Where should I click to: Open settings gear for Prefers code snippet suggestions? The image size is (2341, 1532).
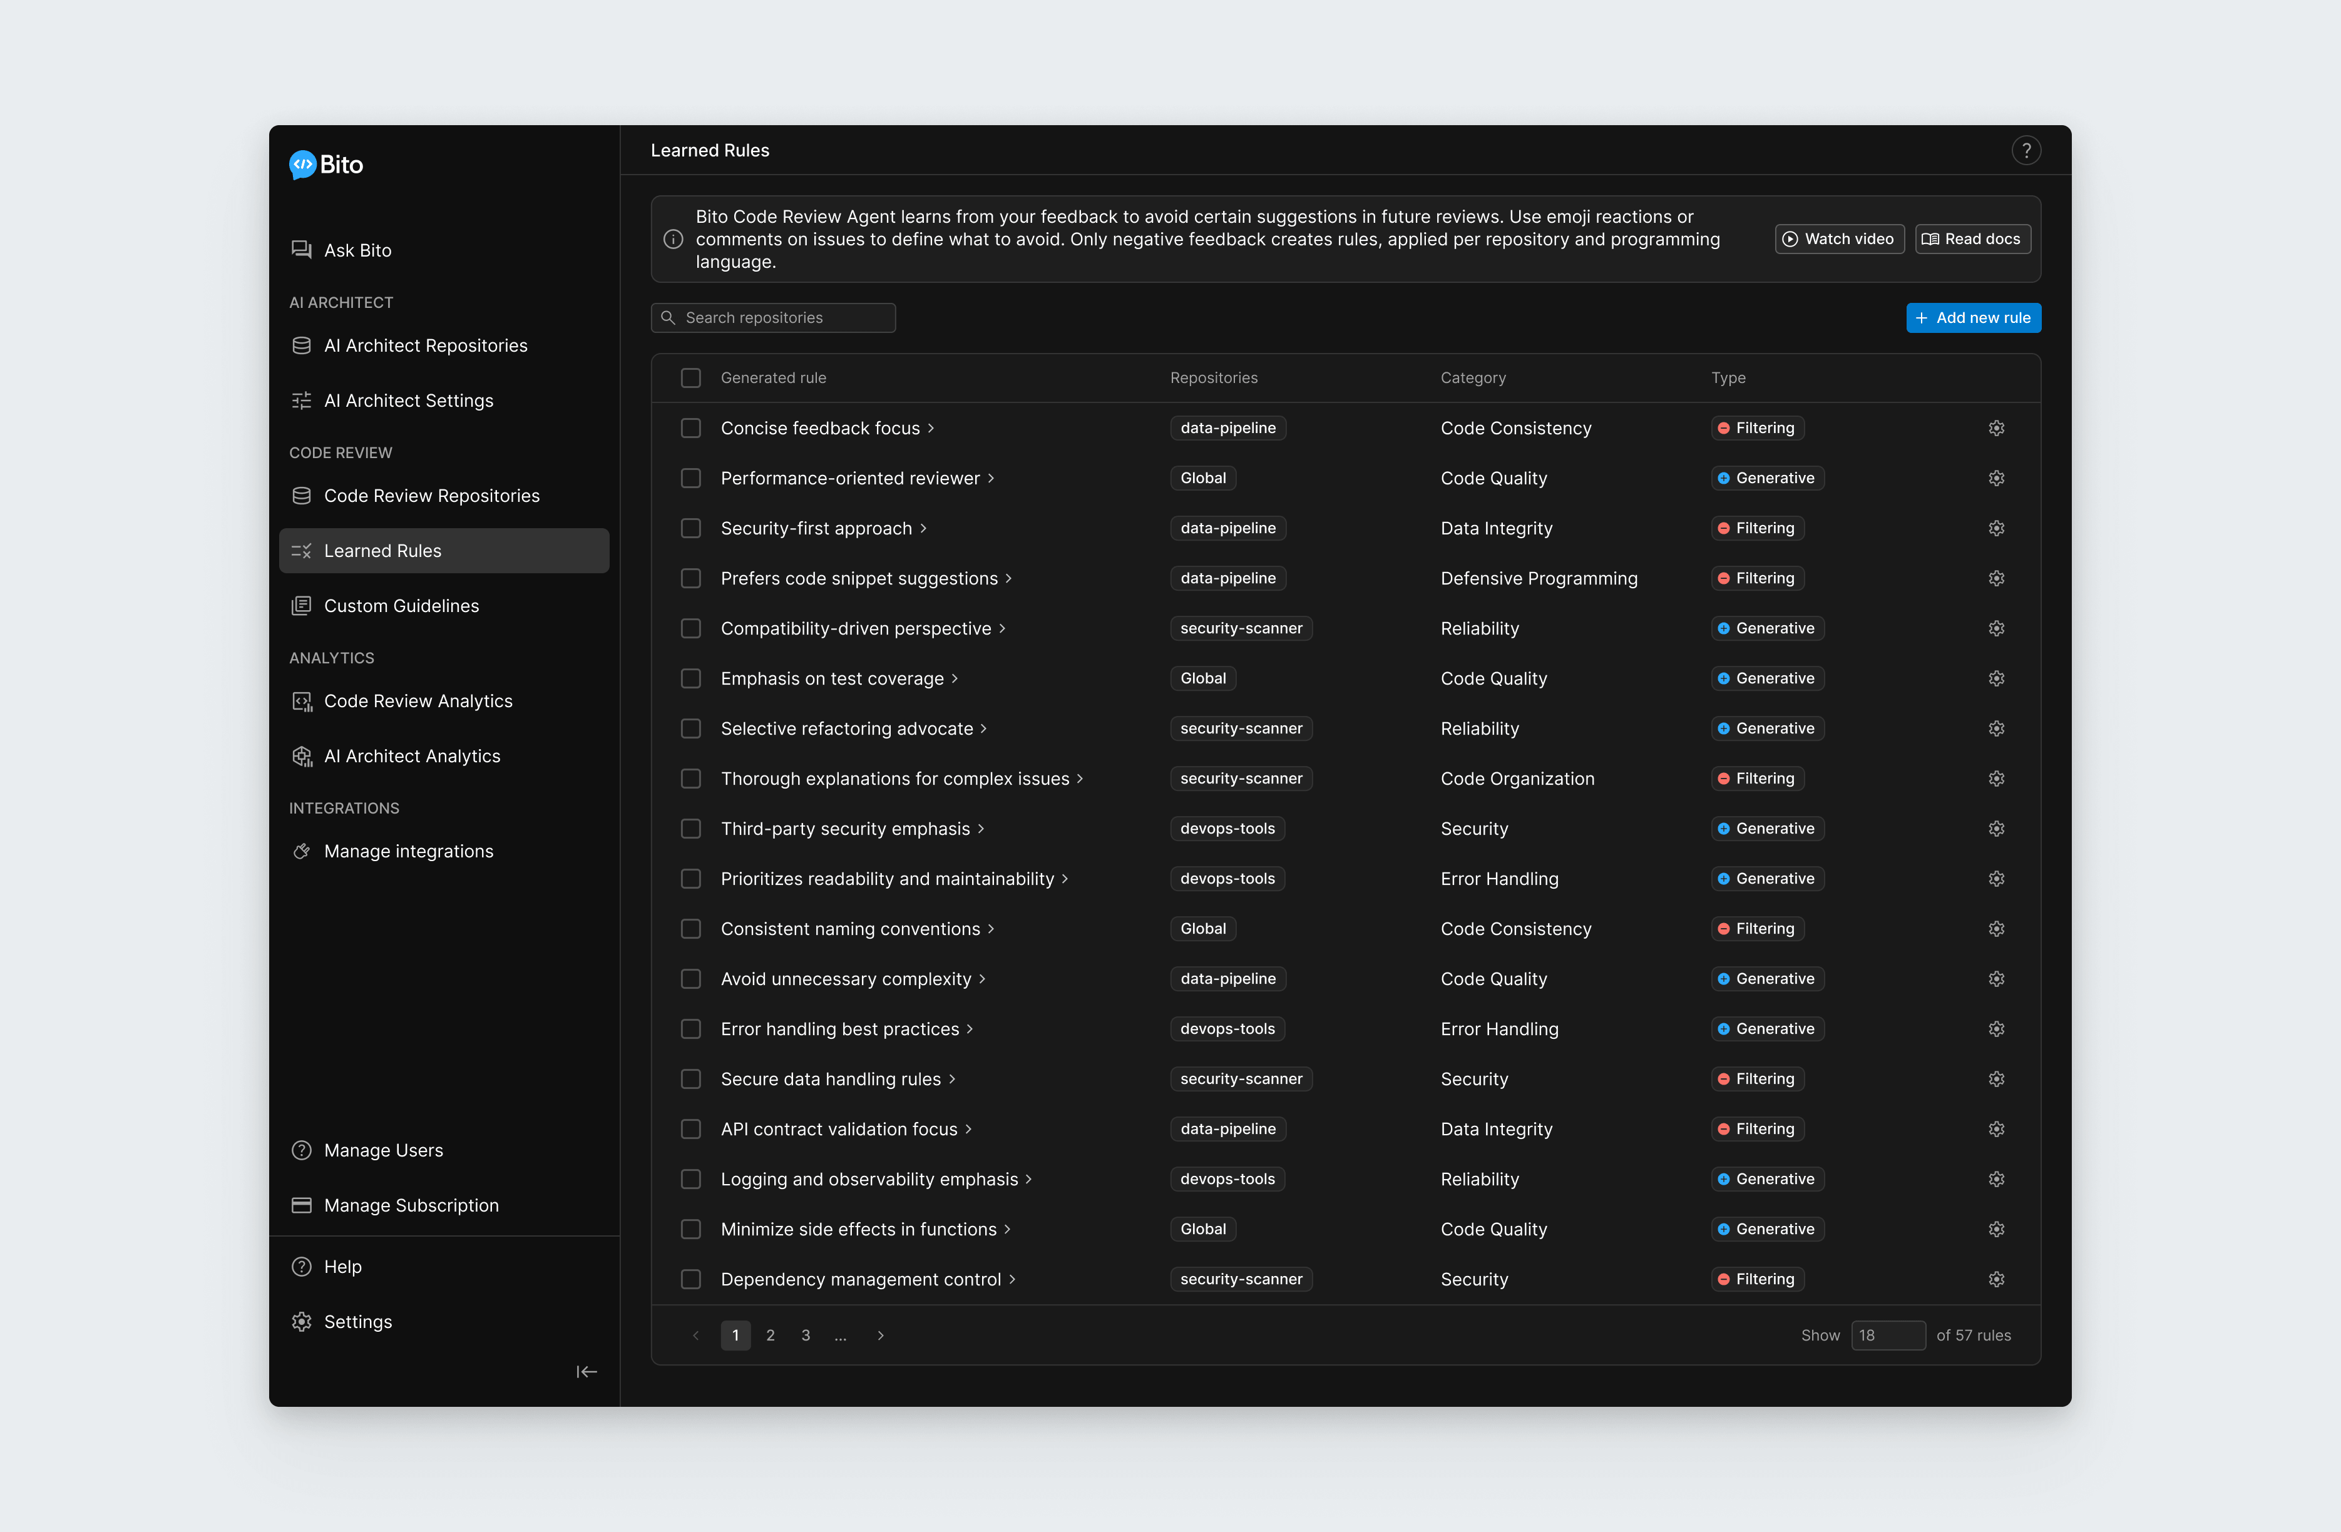pyautogui.click(x=1995, y=578)
